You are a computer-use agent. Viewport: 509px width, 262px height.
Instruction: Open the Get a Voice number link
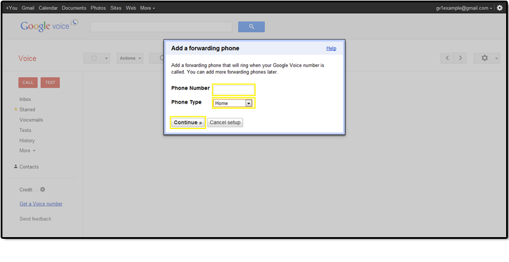click(x=41, y=204)
